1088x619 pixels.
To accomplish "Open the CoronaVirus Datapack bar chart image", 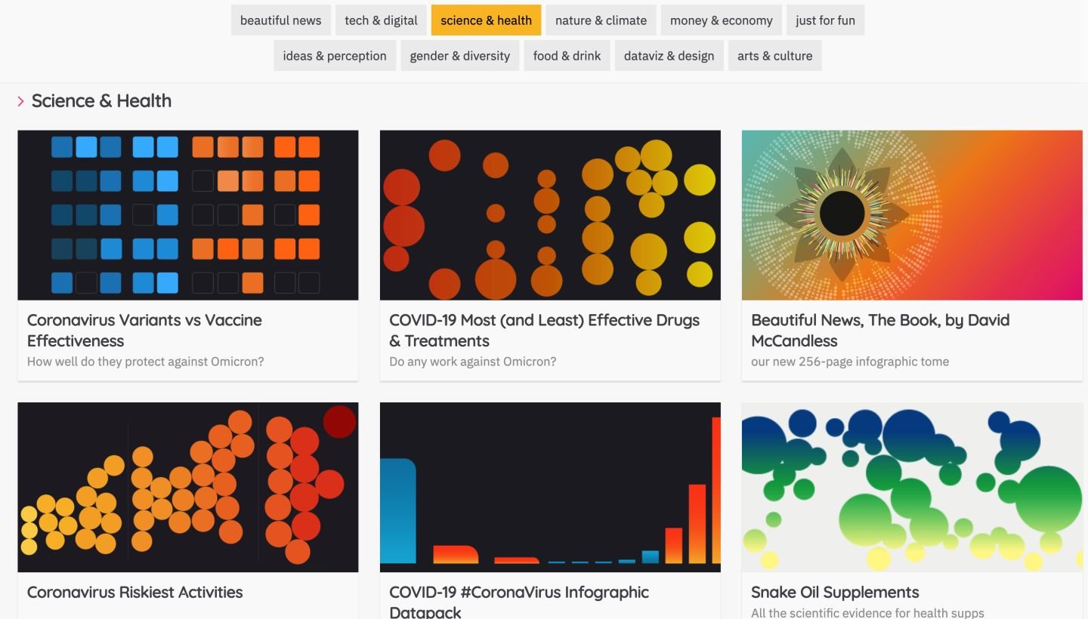I will [550, 487].
